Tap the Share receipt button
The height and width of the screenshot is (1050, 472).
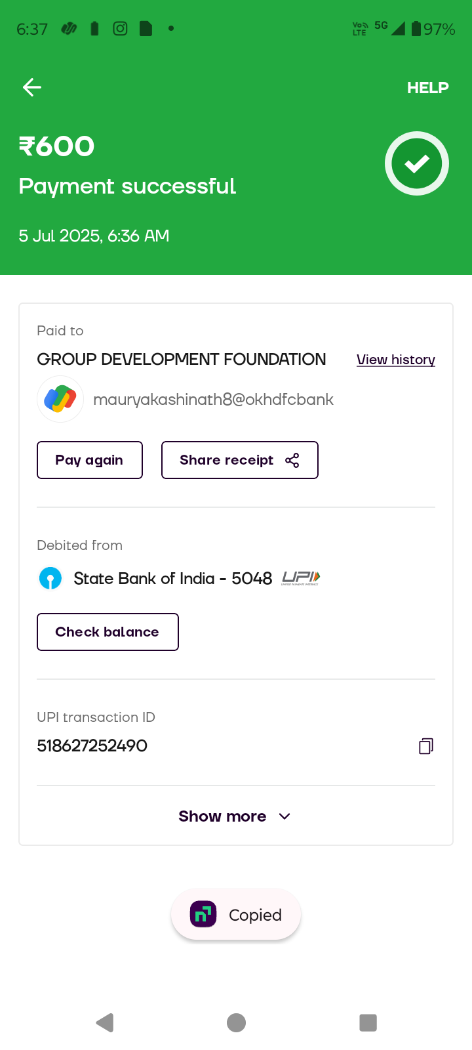coord(239,460)
